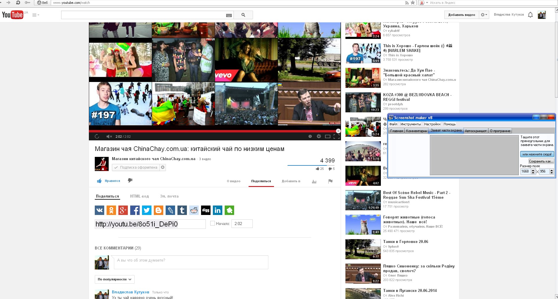The height and width of the screenshot is (299, 558).
Task: Click the green share icon after LinkedIn
Action: 229,210
